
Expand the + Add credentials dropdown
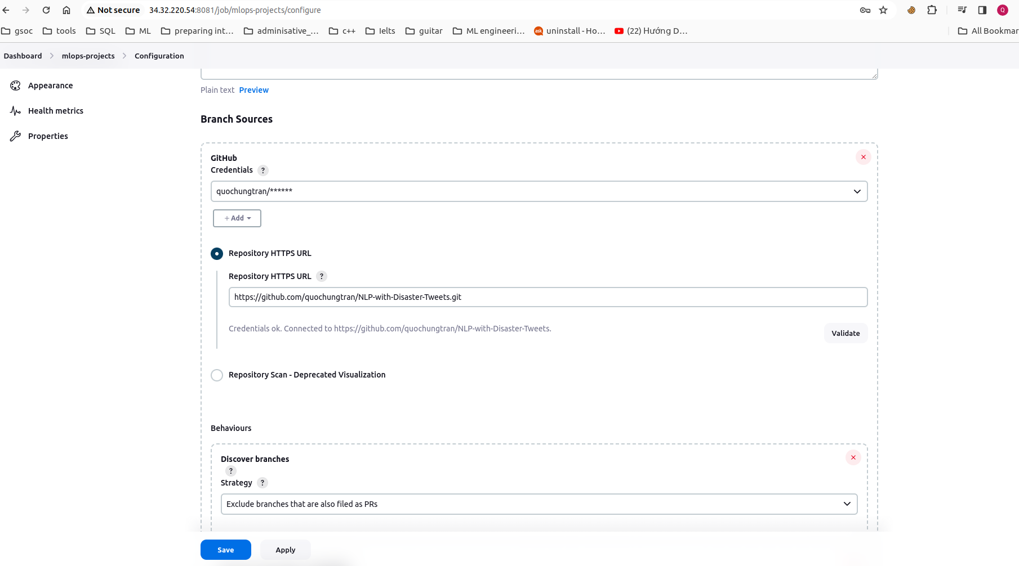tap(237, 218)
